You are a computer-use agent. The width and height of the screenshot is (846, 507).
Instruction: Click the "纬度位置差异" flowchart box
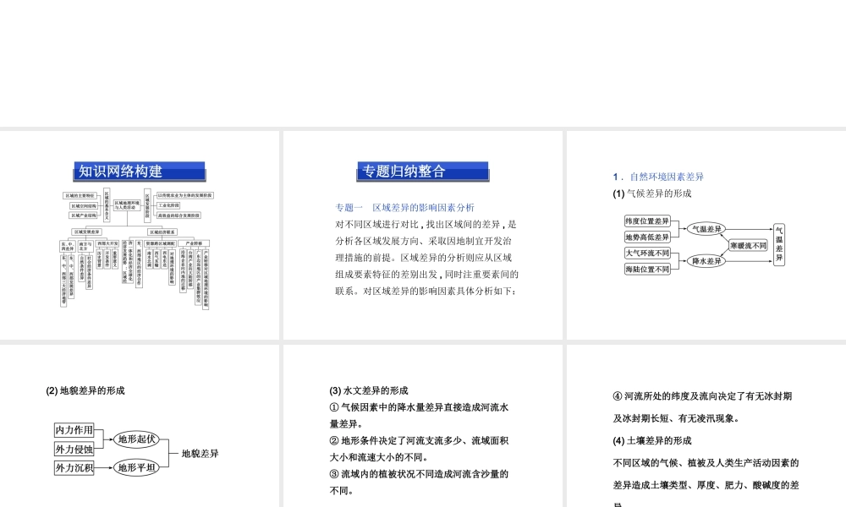[x=646, y=221]
